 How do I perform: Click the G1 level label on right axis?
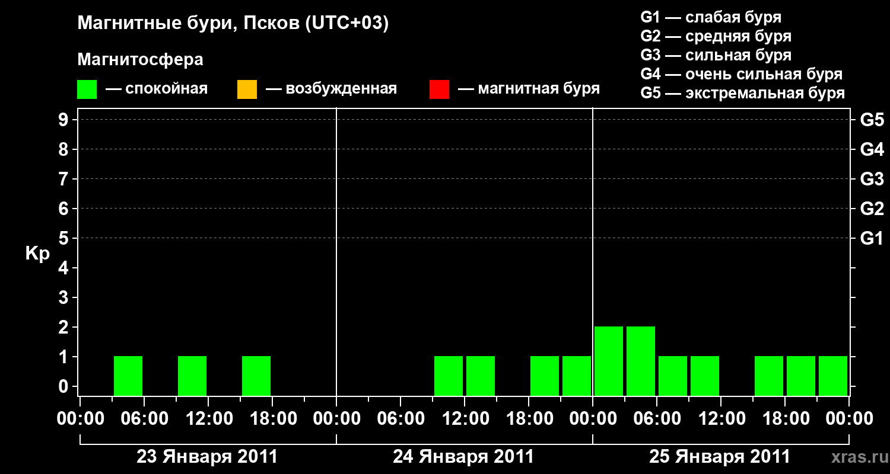(872, 239)
